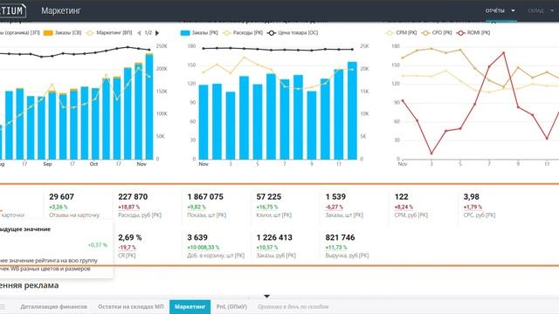Screen dimensions: 559x314
Task: Switch to Остатки на складах МП tab
Action: coord(131,306)
